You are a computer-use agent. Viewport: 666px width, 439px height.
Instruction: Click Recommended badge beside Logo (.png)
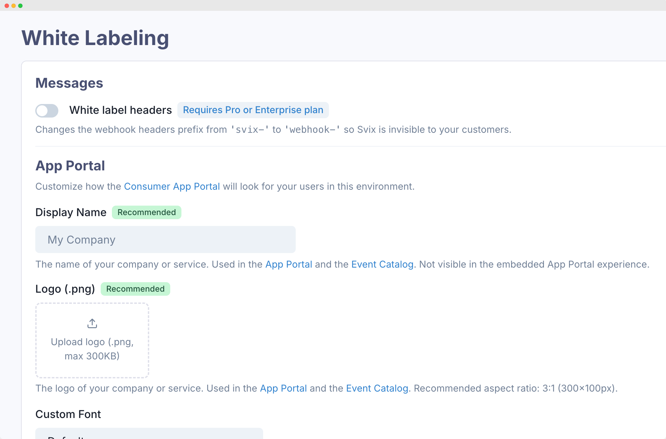[135, 289]
